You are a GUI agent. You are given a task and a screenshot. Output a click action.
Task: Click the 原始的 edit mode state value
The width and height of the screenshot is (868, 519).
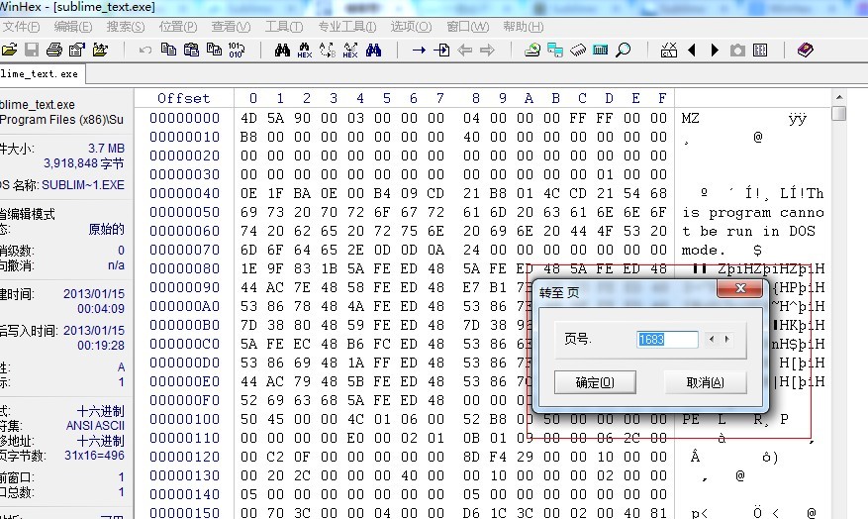106,229
